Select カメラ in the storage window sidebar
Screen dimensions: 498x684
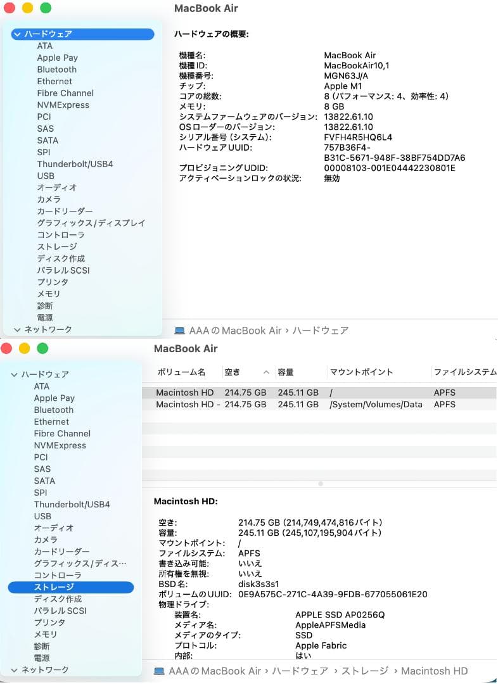[x=46, y=540]
